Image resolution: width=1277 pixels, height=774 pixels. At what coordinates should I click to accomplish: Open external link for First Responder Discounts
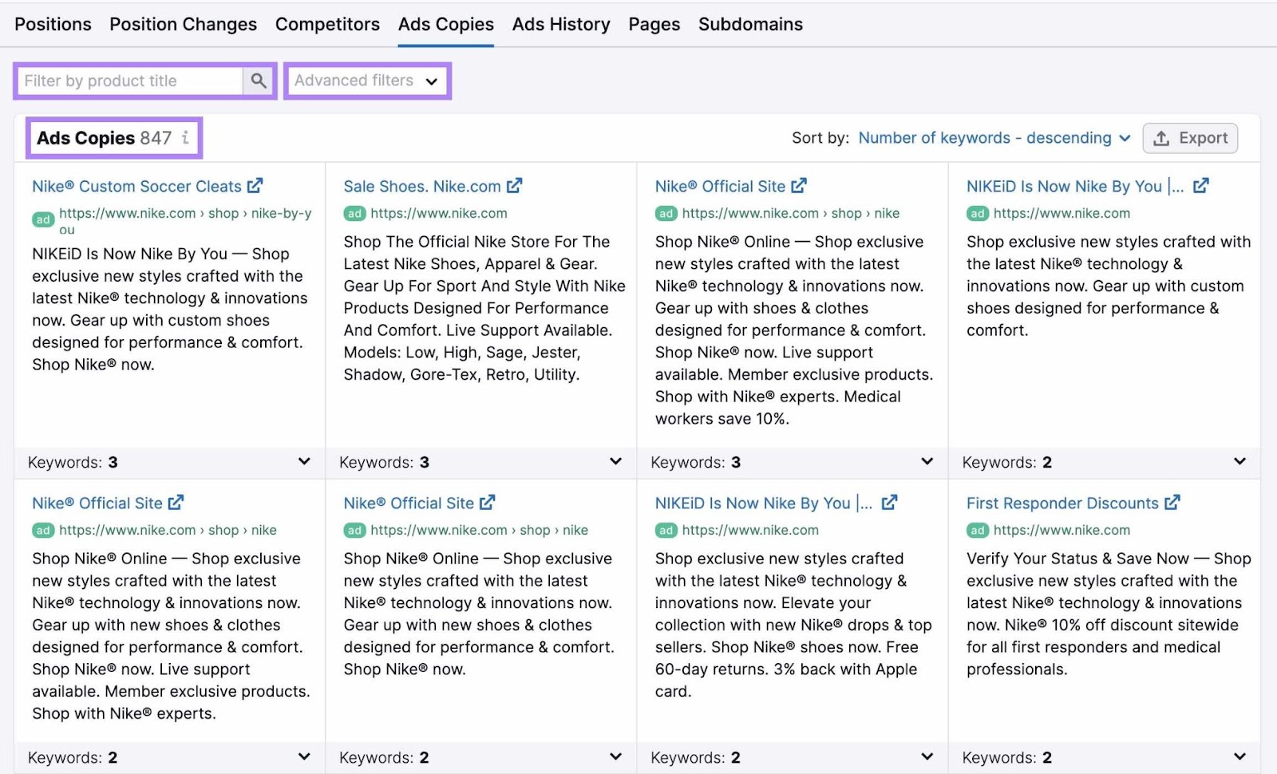pos(1173,503)
